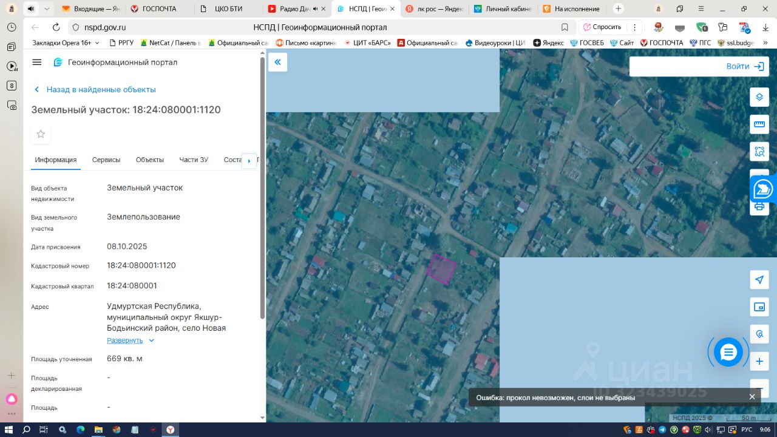
Task: Add land plot to favorites with star
Action: [41, 134]
